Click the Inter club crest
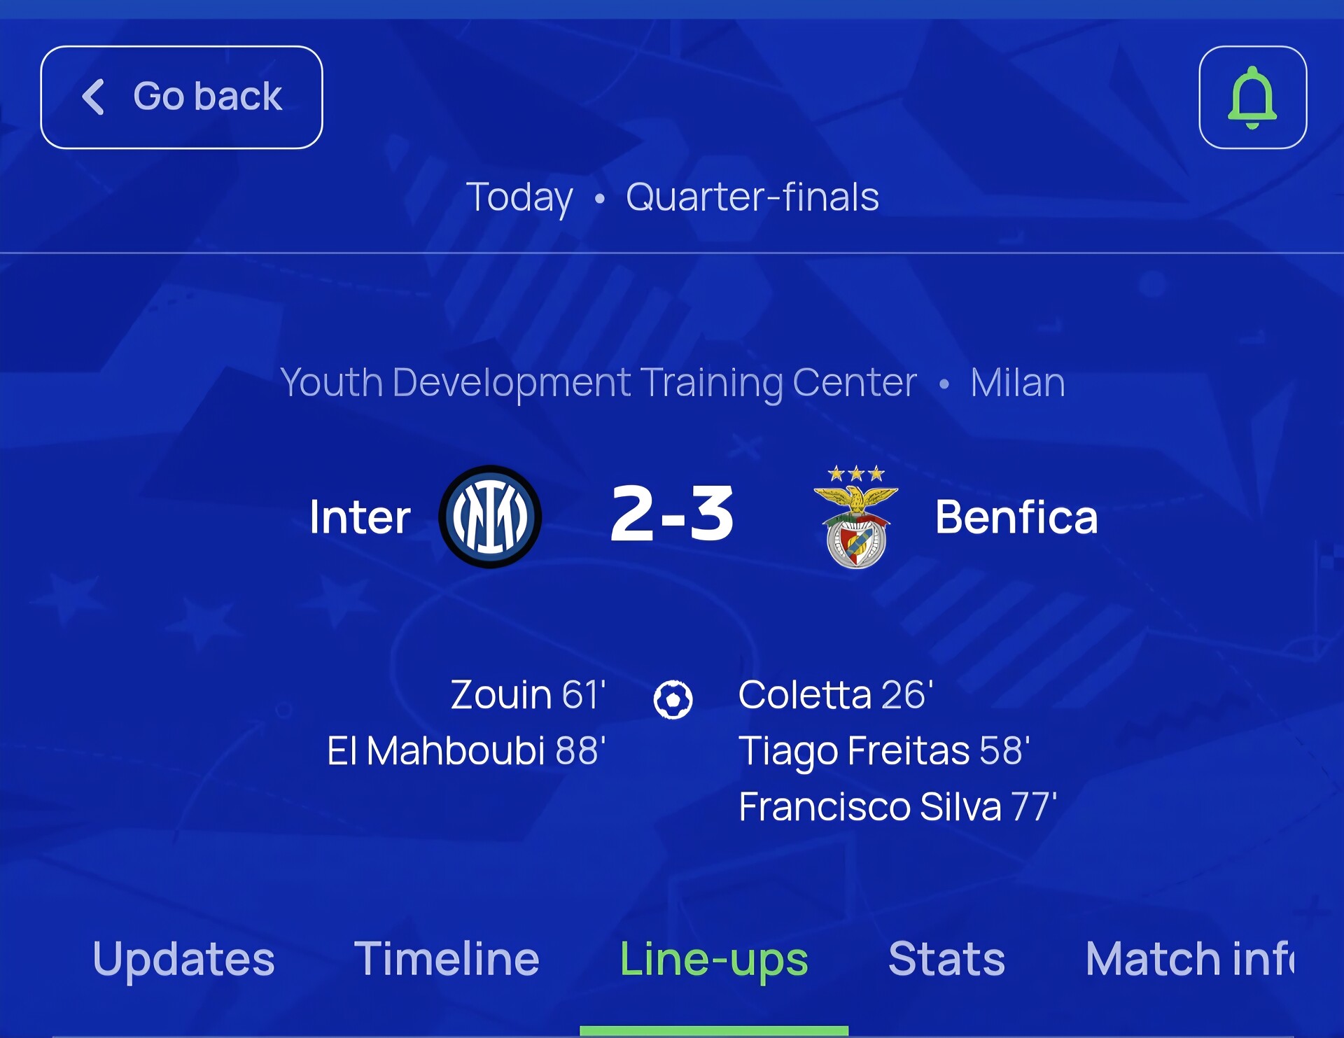 [x=490, y=517]
